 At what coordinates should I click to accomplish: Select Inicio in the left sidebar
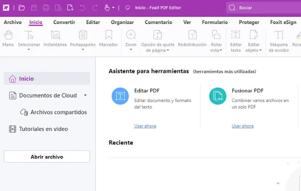tap(47, 79)
